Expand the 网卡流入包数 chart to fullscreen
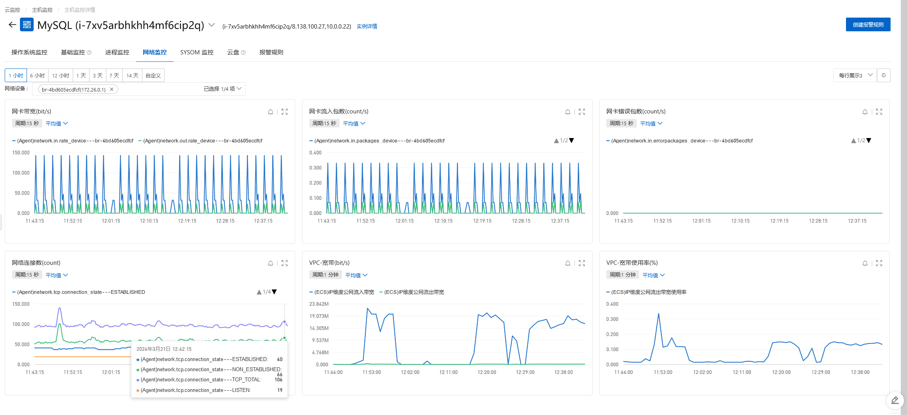The image size is (907, 415). tap(582, 112)
